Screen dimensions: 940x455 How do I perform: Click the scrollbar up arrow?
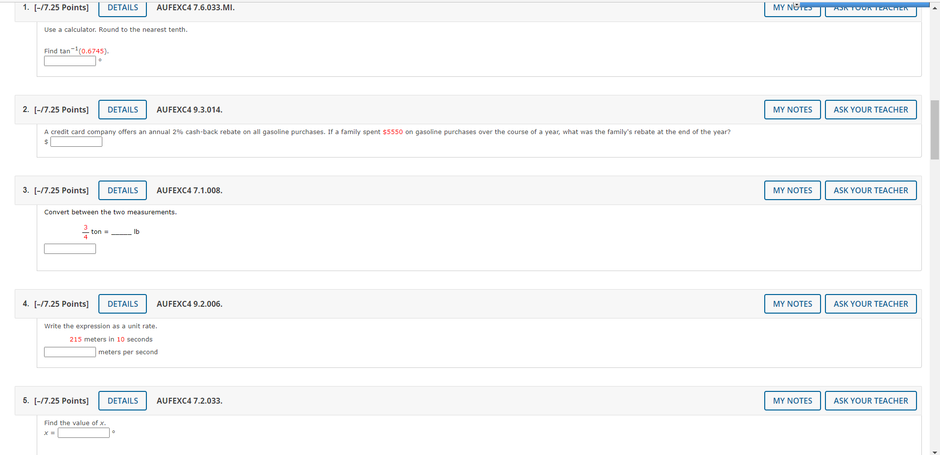(934, 7)
